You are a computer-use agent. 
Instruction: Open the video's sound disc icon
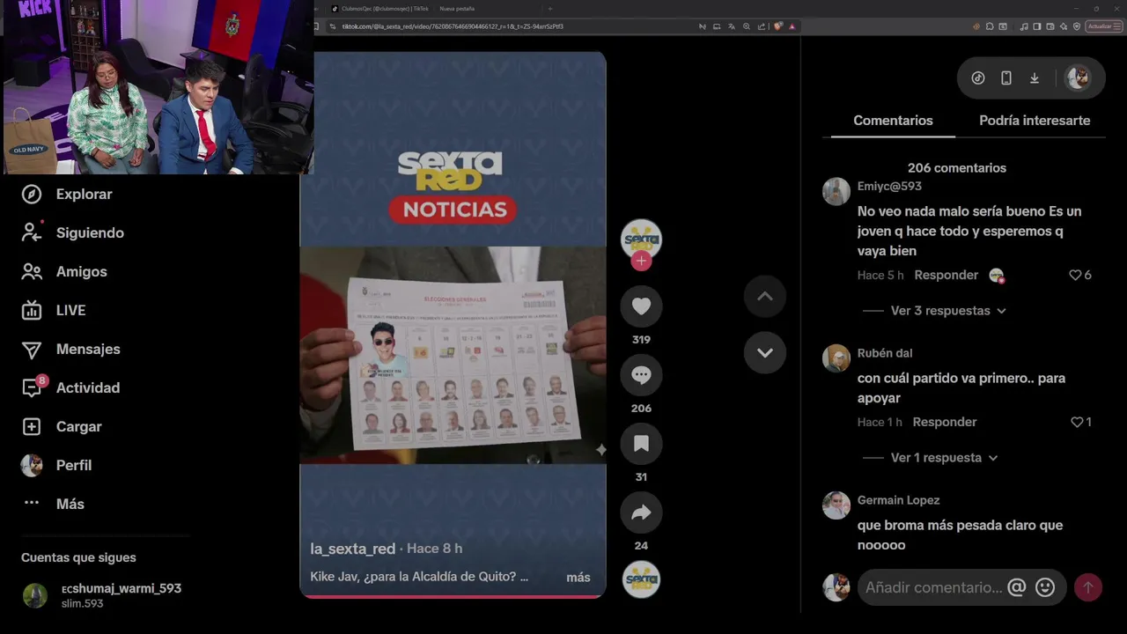point(641,579)
